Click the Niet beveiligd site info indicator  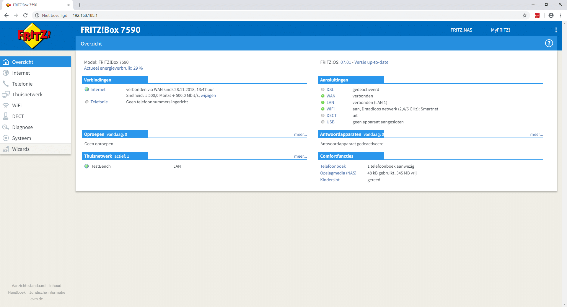(x=51, y=15)
